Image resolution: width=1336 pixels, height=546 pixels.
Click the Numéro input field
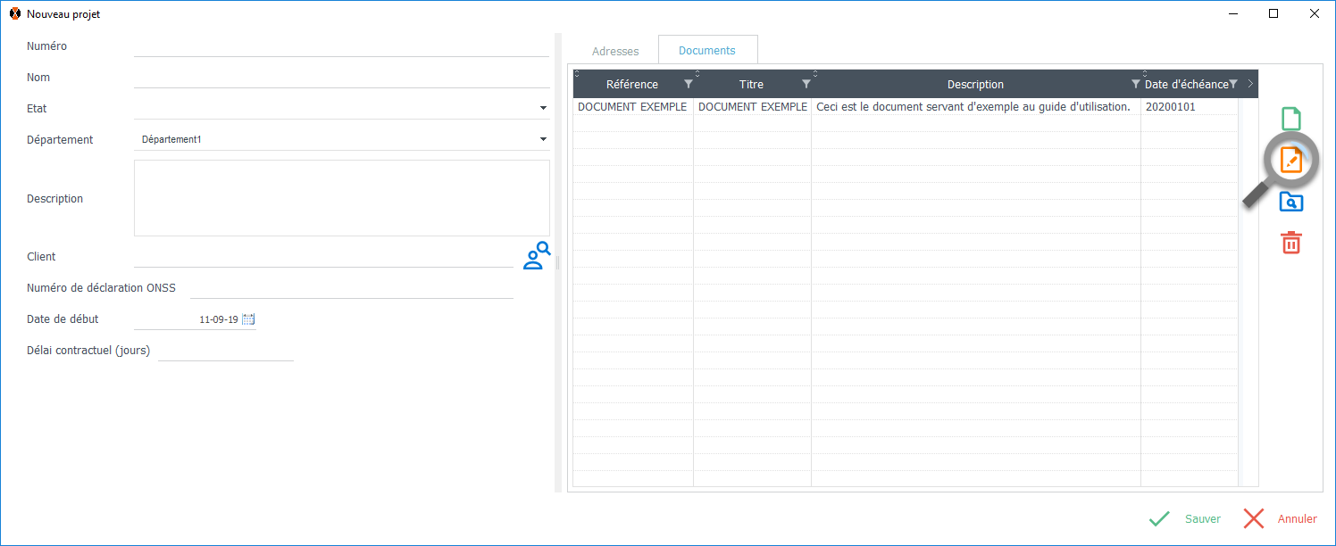(341, 46)
